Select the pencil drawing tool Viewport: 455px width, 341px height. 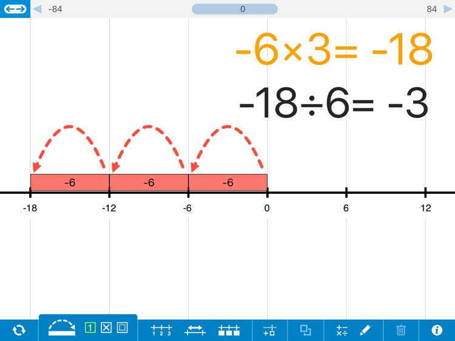click(365, 330)
